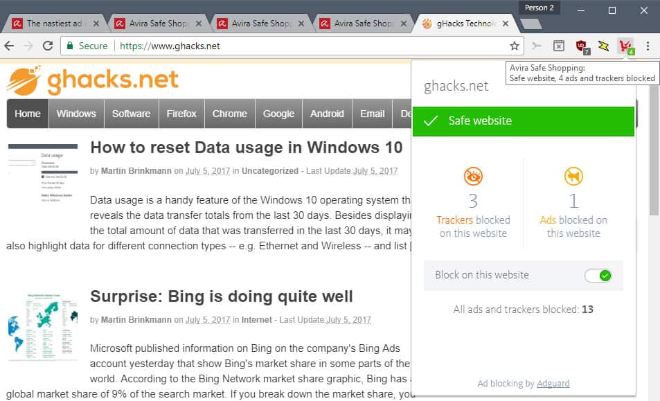This screenshot has width=660, height=401.
Task: Open the Email section from the navbar
Action: tap(372, 114)
